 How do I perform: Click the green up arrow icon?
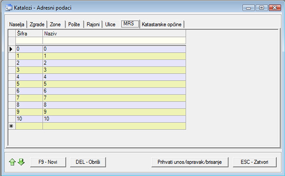pos(12,162)
